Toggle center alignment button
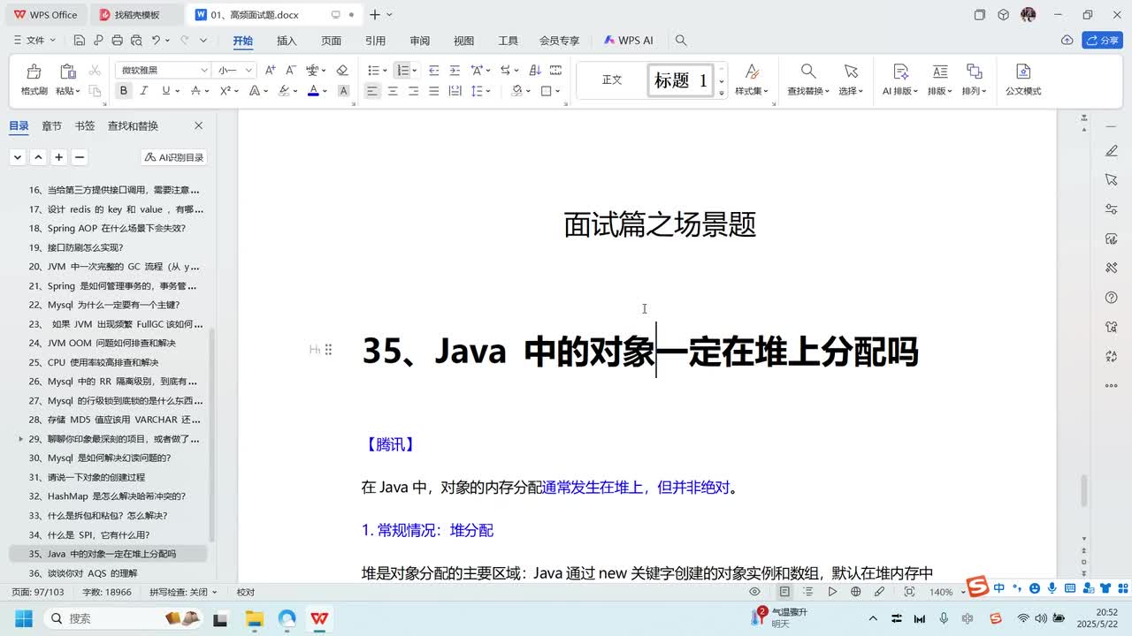1132x636 pixels. click(x=393, y=91)
